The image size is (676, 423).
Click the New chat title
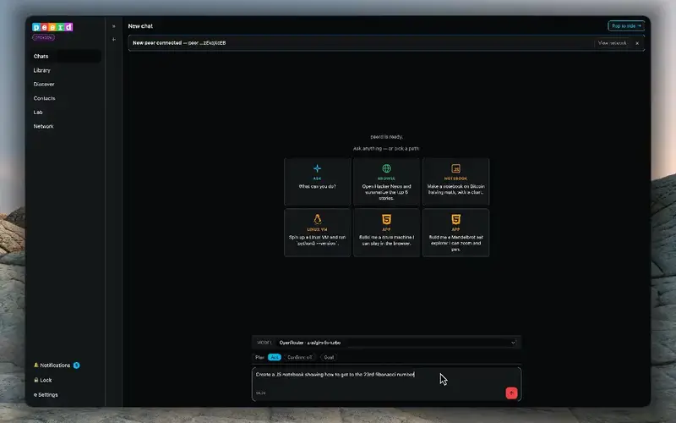coord(140,26)
